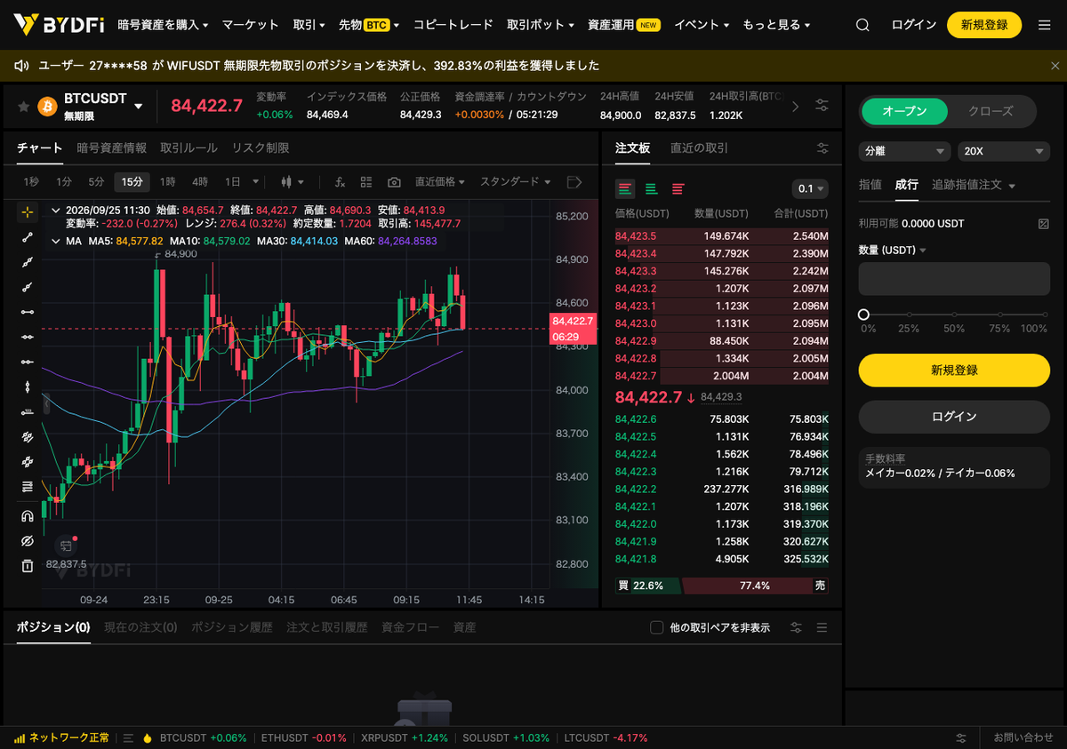Select the Fibonacci lines tool in chart sidebar
The height and width of the screenshot is (749, 1067).
28,487
